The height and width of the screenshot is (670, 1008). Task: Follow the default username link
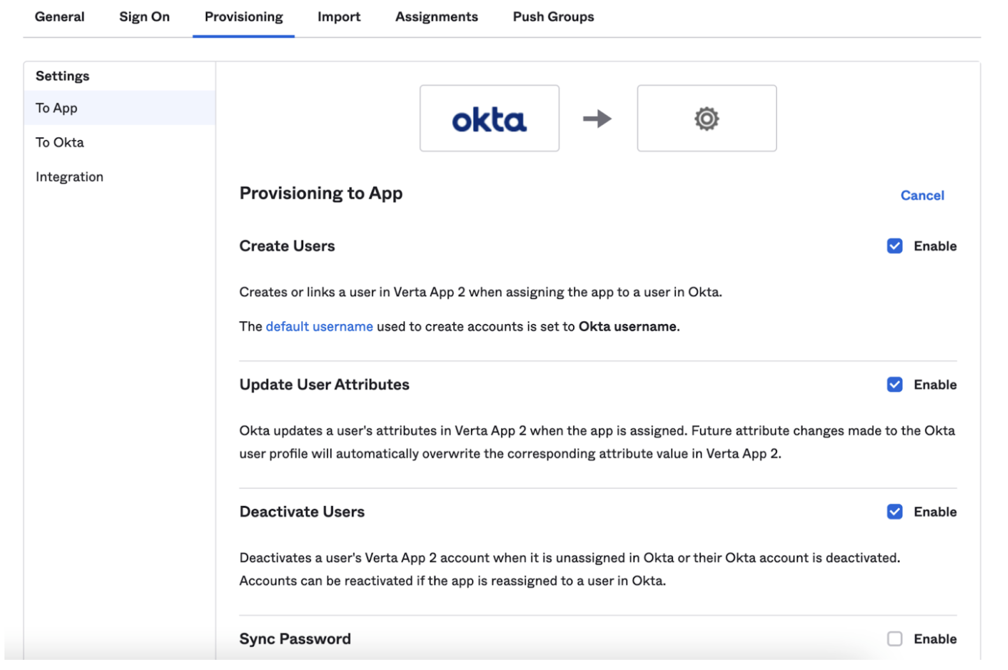pyautogui.click(x=319, y=327)
